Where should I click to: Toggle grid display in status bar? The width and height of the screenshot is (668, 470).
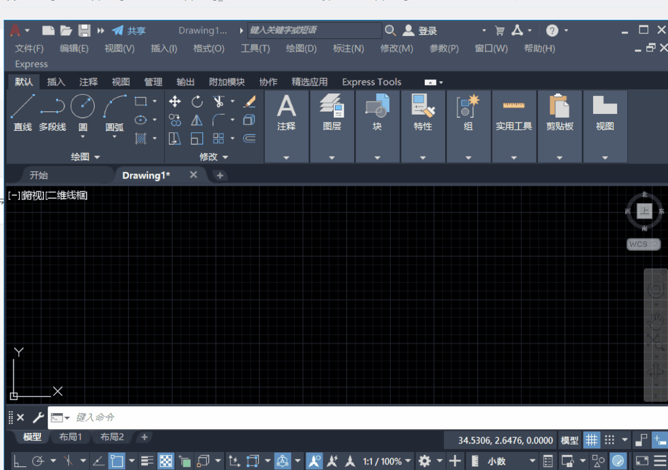click(x=592, y=440)
